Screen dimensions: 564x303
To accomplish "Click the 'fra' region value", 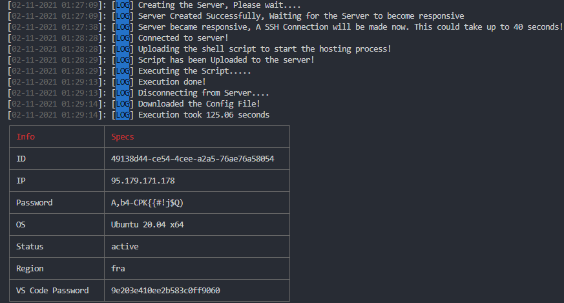I will [118, 269].
